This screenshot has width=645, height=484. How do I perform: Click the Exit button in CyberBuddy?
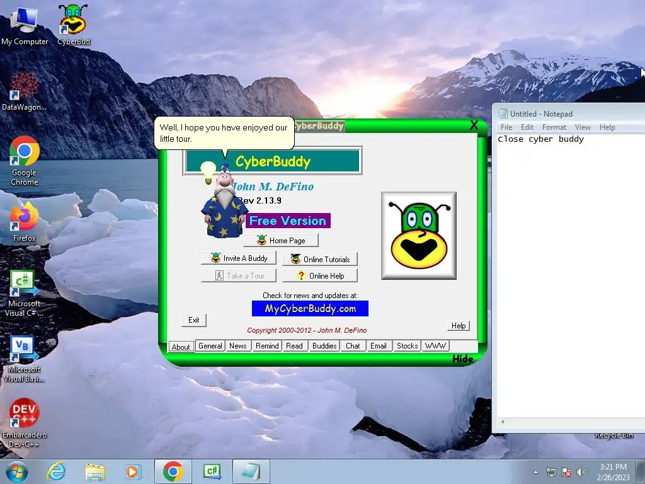194,320
